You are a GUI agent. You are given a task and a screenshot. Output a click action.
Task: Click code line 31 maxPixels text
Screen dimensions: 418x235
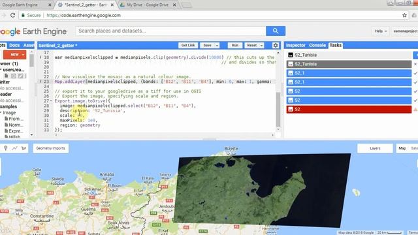pos(78,120)
